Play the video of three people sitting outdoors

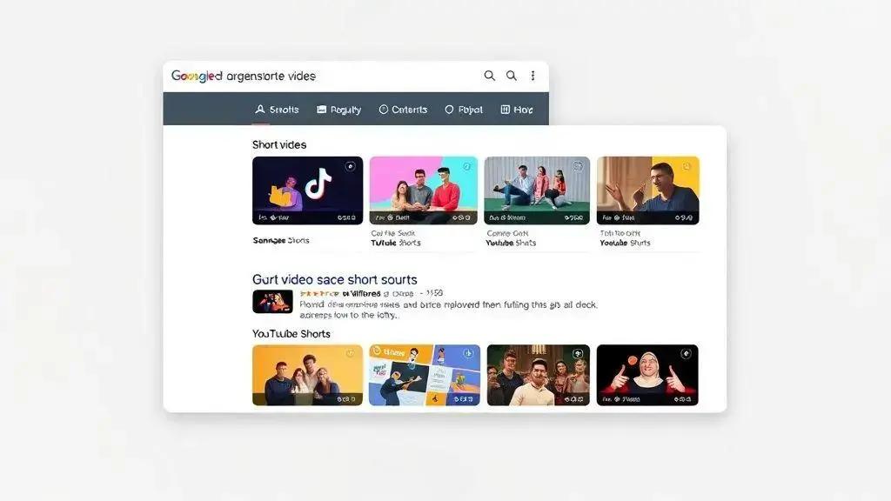536,190
